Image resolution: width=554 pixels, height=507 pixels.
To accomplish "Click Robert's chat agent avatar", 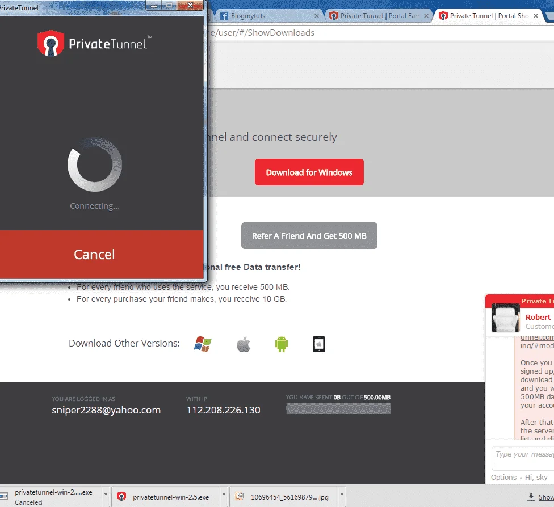I will pyautogui.click(x=506, y=318).
